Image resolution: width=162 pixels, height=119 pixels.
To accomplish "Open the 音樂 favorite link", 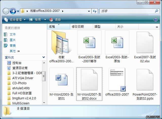I will 13,45.
